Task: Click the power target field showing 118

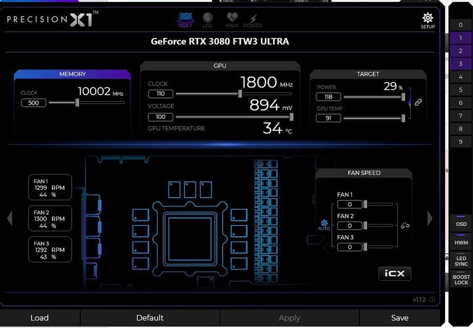Action: (329, 97)
